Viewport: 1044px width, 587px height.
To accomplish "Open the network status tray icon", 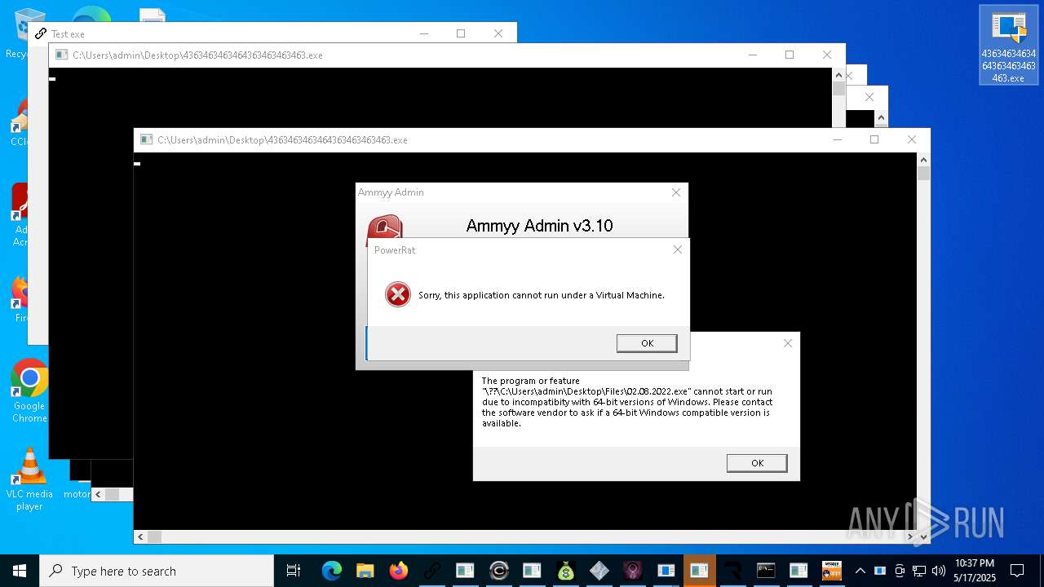I will pos(919,571).
